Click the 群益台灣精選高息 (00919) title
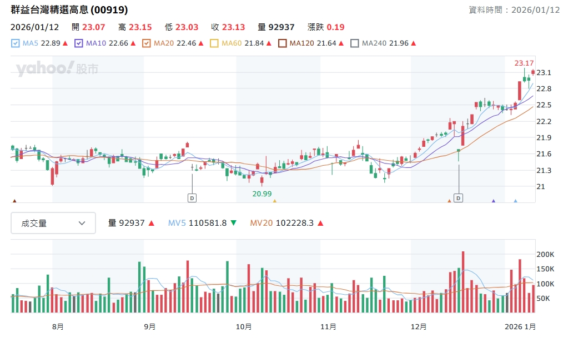 69,10
